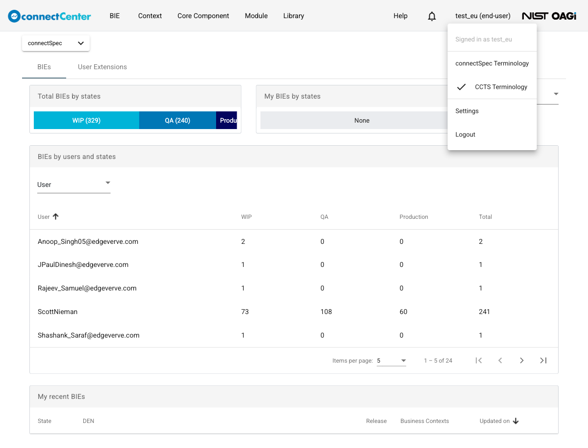Click the NIST OAGi logo
This screenshot has width=588, height=448.
pos(549,16)
